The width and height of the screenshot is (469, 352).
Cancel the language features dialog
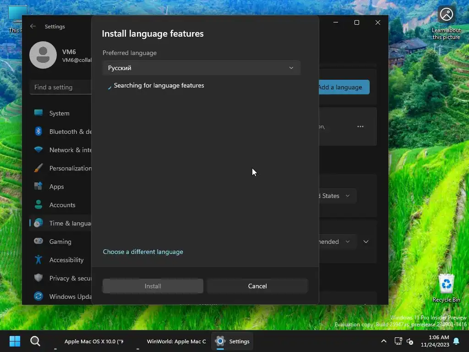click(x=257, y=286)
